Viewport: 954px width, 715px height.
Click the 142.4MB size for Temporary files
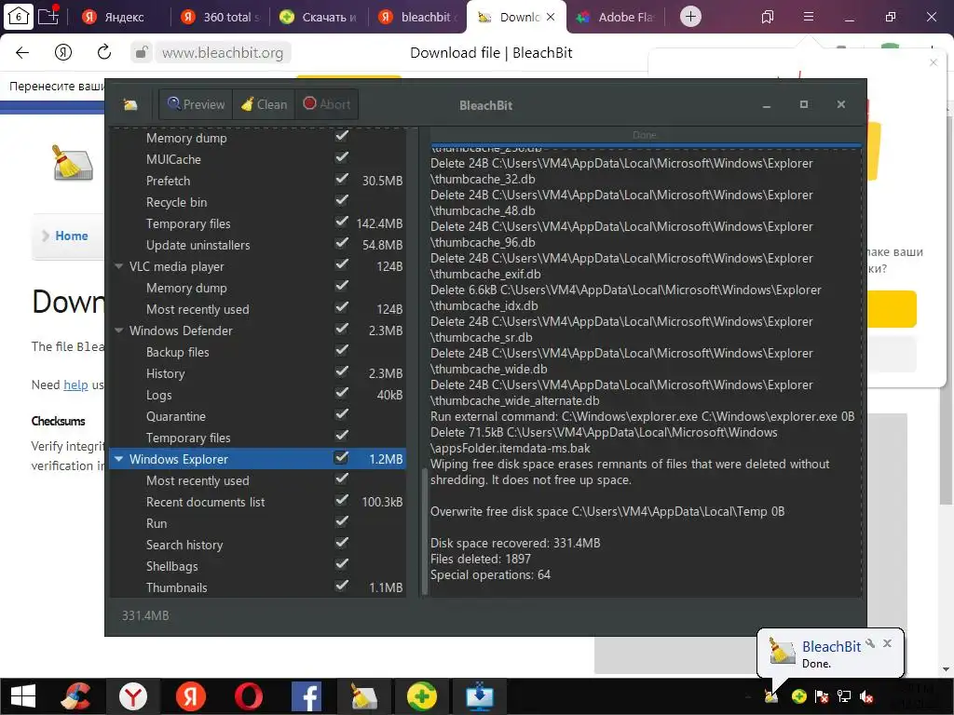[x=379, y=223]
